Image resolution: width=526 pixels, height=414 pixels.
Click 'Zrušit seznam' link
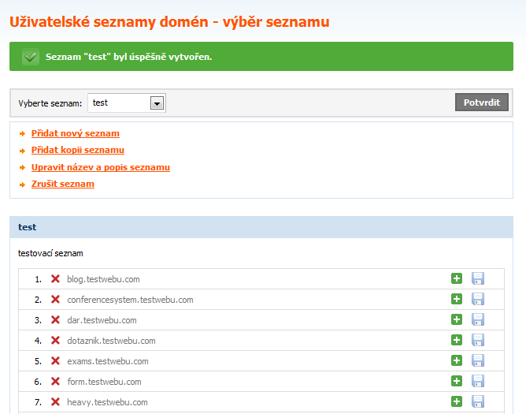coord(63,184)
